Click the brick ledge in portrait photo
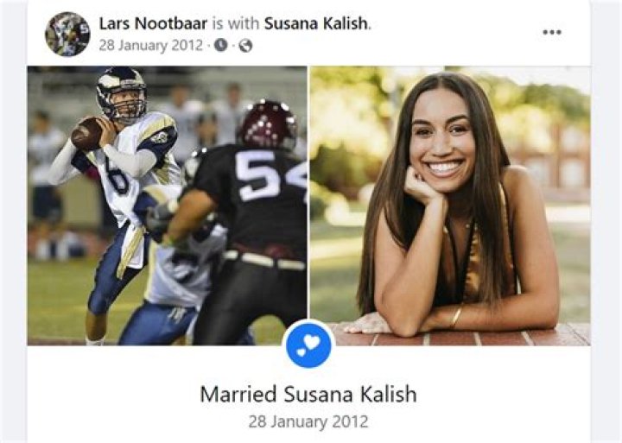Viewport: 622px width, 443px height. pos(460,335)
